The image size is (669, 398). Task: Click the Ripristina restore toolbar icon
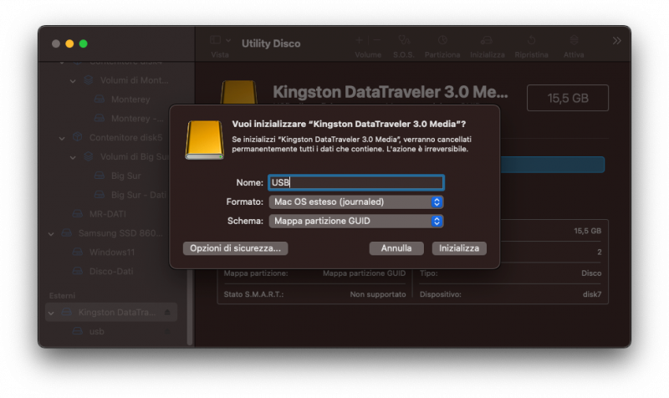pos(531,40)
